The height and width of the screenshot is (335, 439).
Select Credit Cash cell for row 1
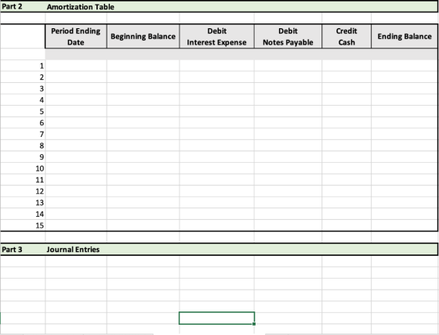pos(346,66)
